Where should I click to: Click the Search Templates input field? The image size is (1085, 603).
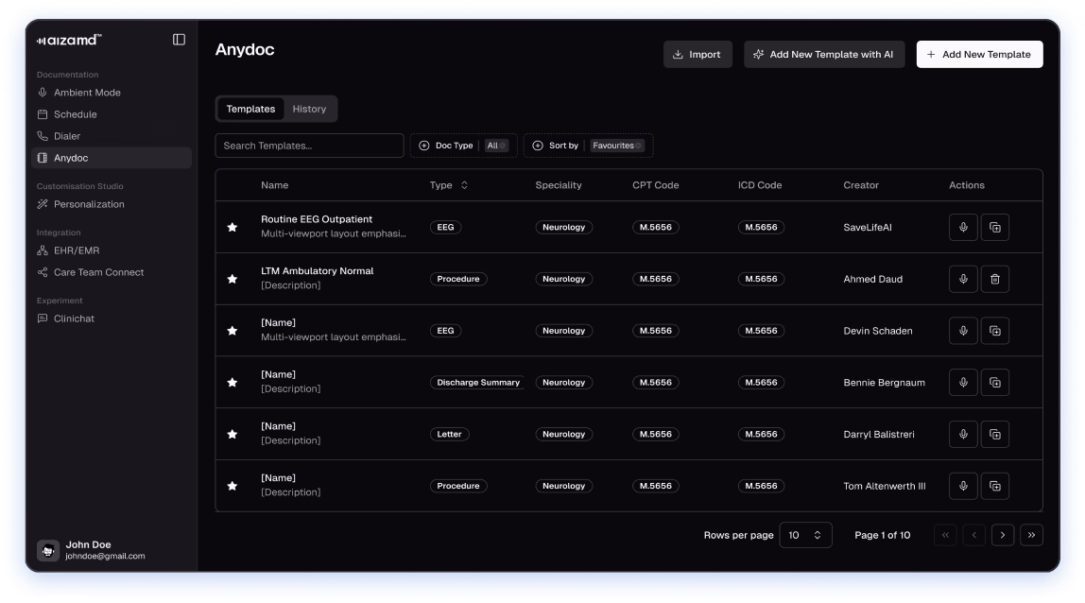coord(309,146)
